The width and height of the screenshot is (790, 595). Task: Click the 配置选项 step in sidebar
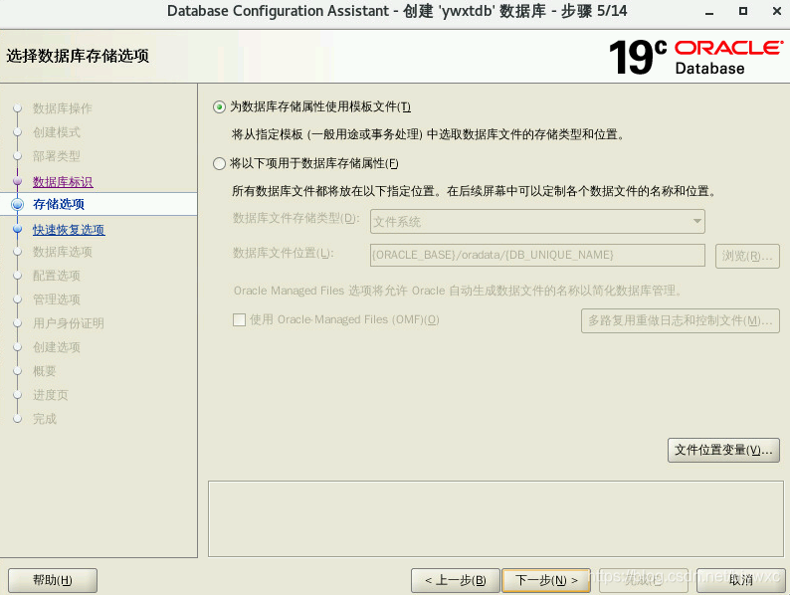click(57, 276)
